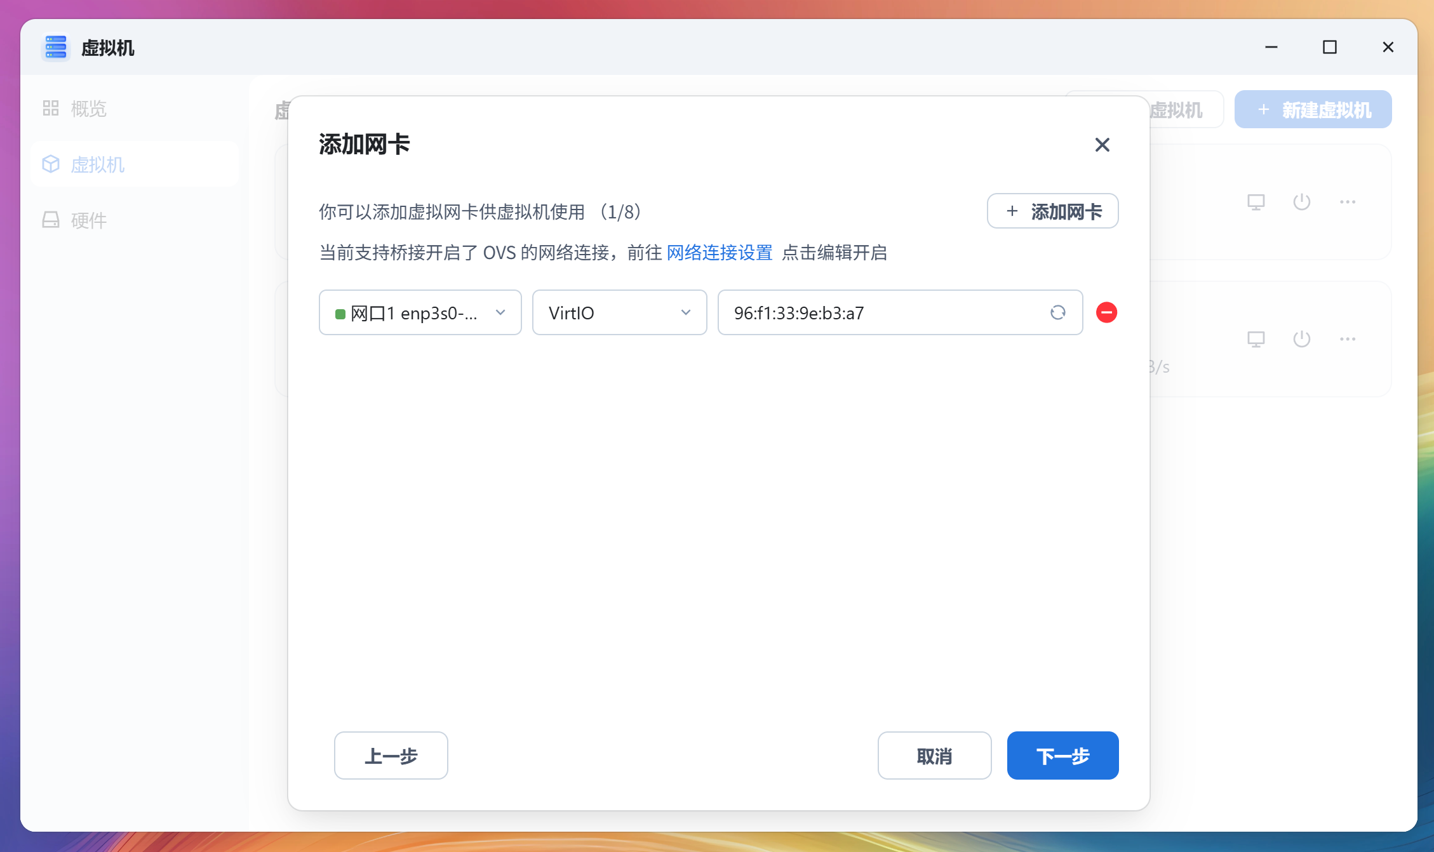Remove the network card using the red minus icon
The height and width of the screenshot is (852, 1434).
pos(1107,312)
